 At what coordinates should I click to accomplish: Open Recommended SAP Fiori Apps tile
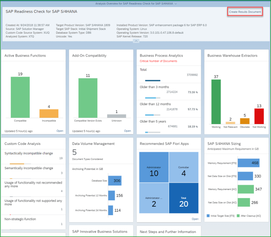195,219
